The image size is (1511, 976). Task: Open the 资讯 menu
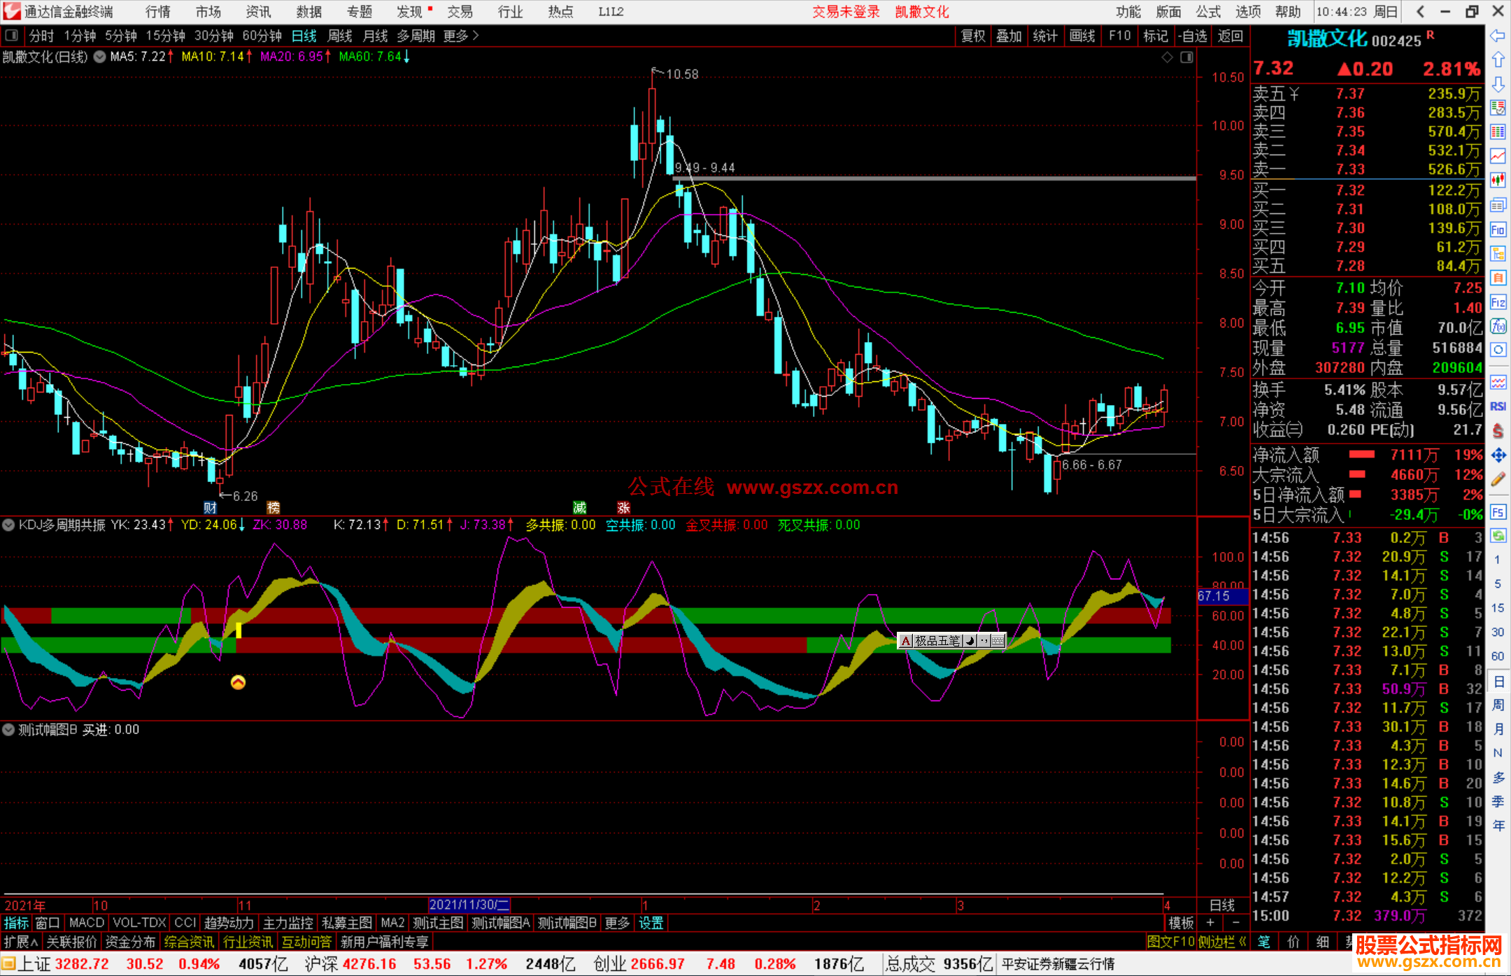(259, 12)
